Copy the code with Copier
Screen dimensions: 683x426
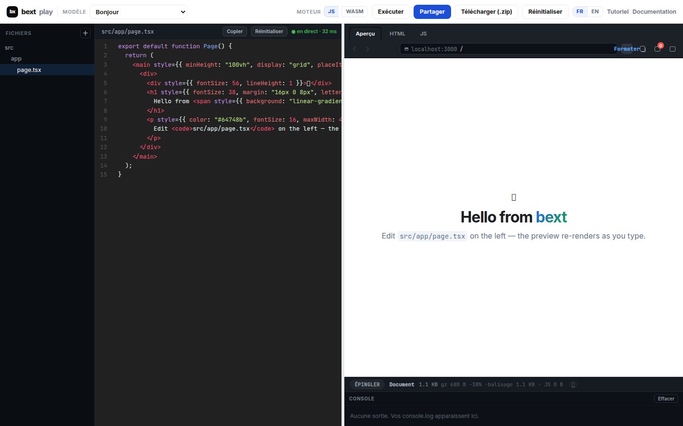[235, 32]
